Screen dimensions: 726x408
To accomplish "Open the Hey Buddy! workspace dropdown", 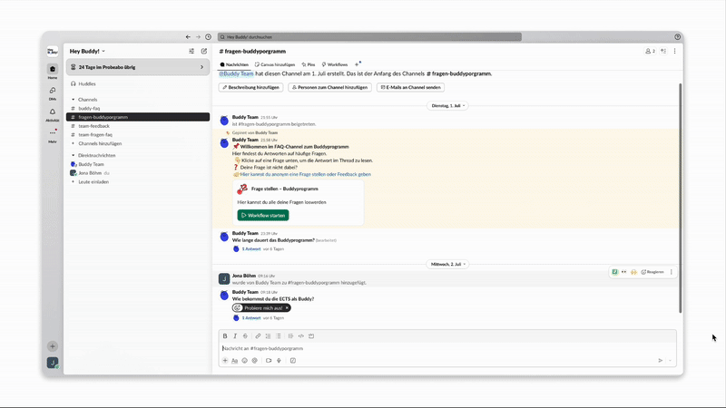I will pos(88,51).
